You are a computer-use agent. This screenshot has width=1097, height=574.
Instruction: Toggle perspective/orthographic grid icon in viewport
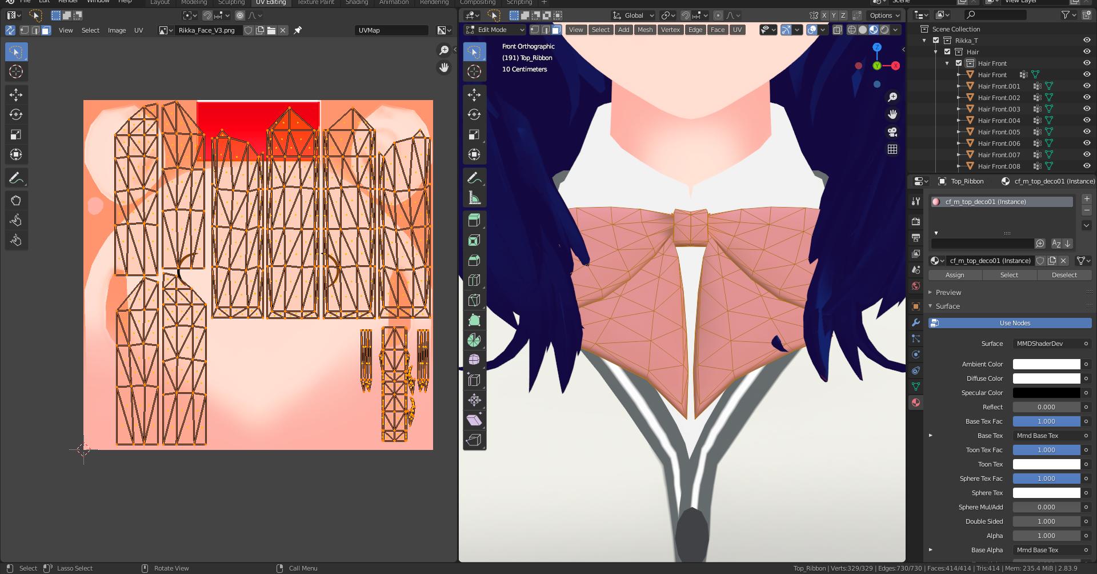pos(892,149)
